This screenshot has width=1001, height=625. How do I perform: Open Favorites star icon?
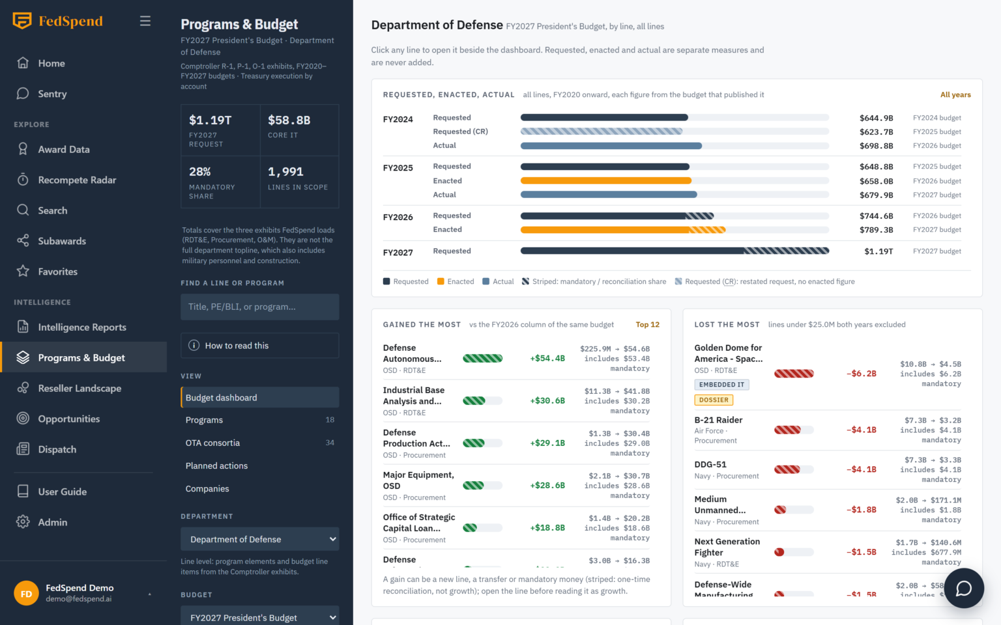(23, 271)
